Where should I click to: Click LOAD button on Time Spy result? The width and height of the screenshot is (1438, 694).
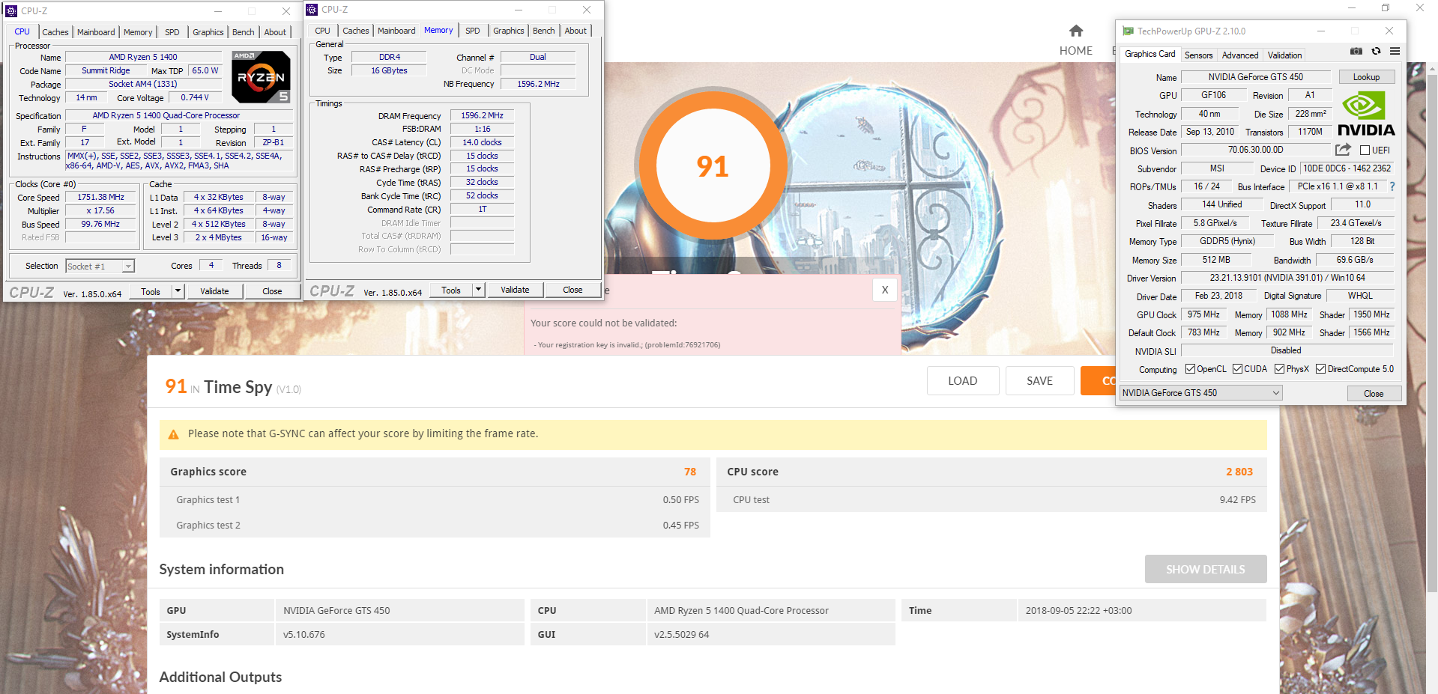click(962, 381)
